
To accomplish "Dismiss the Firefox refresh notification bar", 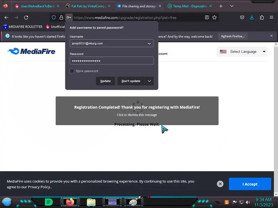I will tap(271, 36).
